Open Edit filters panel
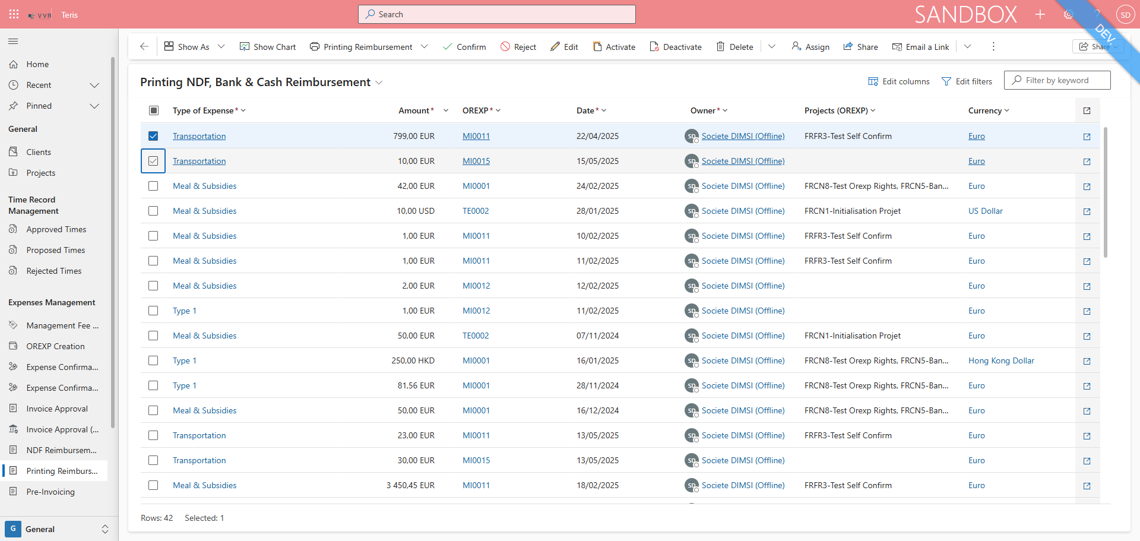Image resolution: width=1140 pixels, height=541 pixels. (967, 81)
